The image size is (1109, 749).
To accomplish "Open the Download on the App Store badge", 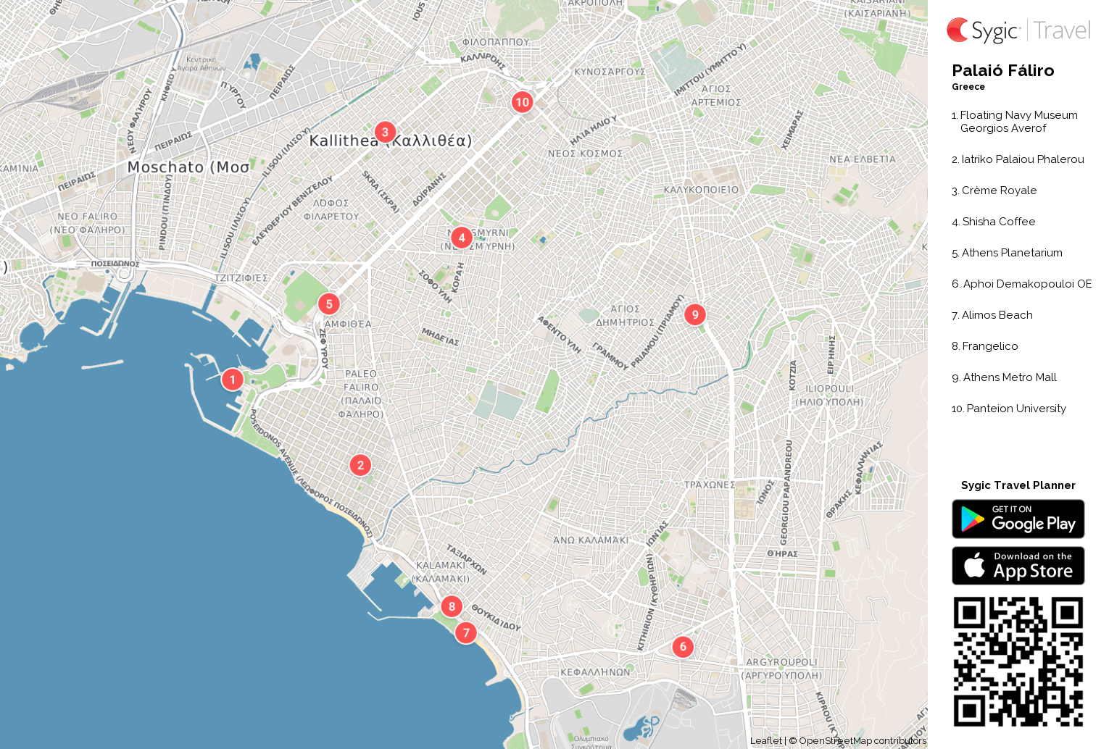I will (1018, 565).
